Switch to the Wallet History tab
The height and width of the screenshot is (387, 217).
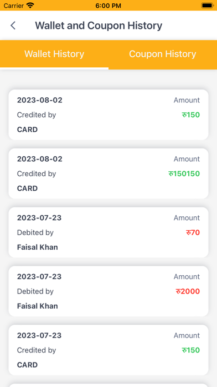pos(54,54)
